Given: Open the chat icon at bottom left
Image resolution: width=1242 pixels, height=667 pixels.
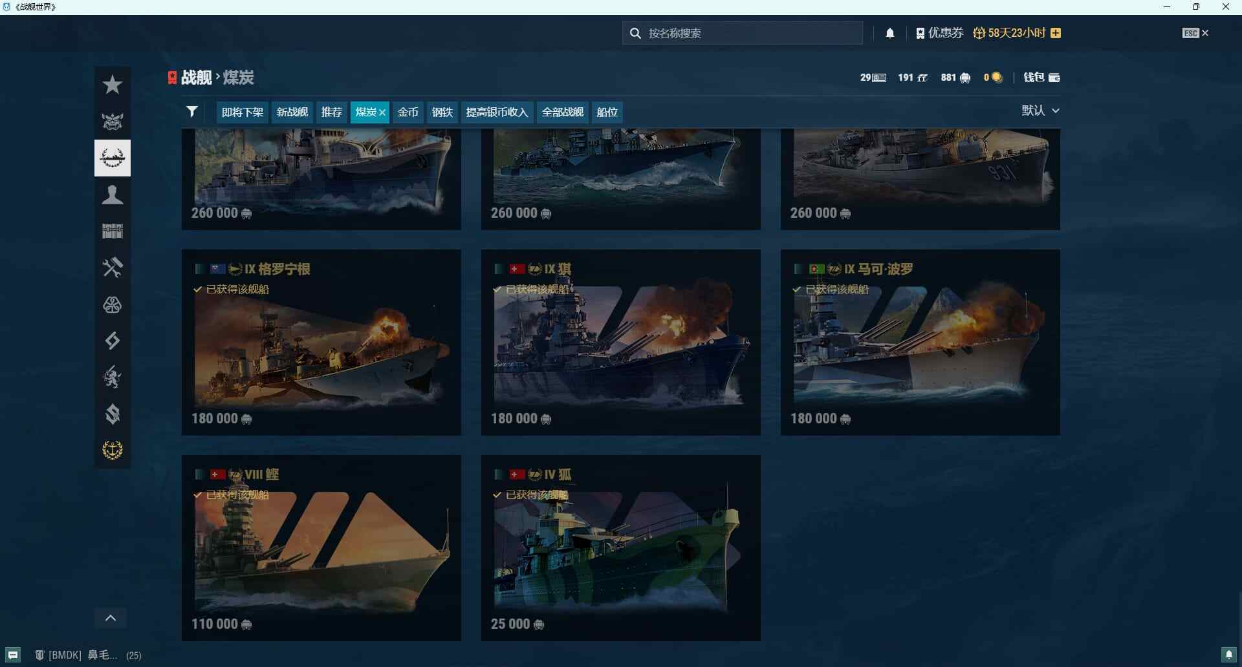Looking at the screenshot, I should click(x=13, y=655).
